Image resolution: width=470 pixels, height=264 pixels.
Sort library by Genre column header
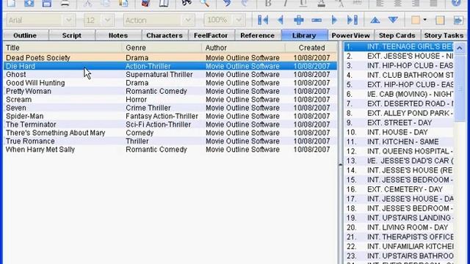pyautogui.click(x=162, y=48)
